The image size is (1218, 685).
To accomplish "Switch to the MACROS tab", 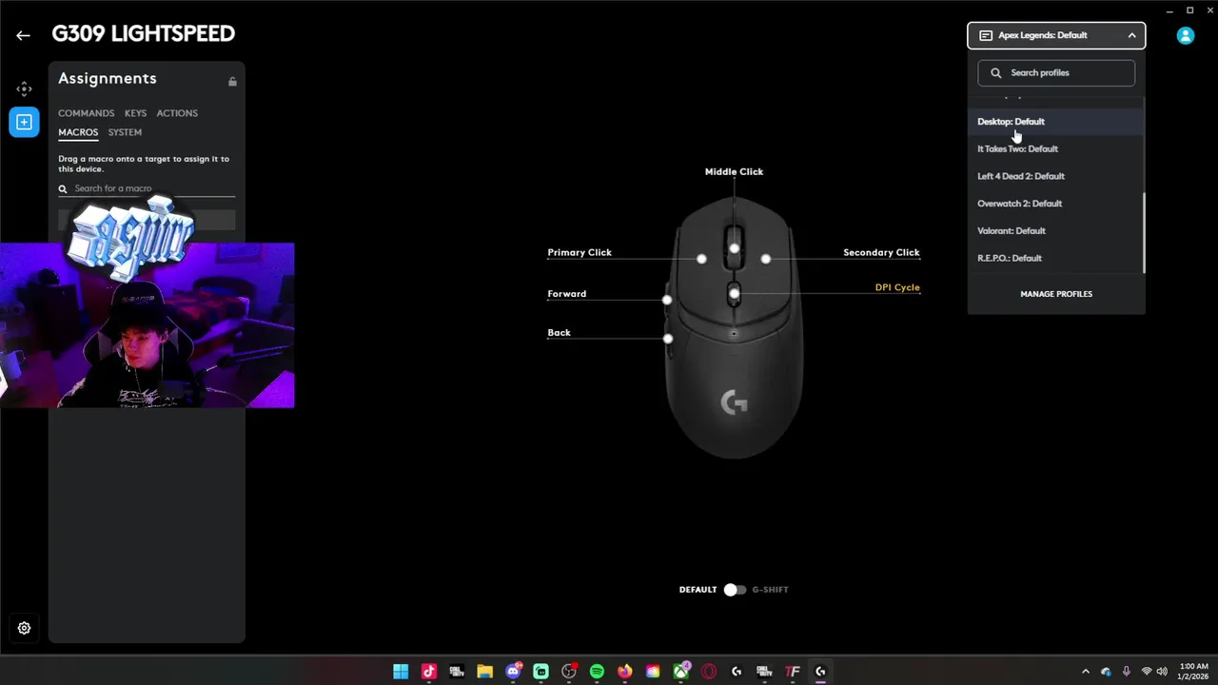I will [x=78, y=132].
